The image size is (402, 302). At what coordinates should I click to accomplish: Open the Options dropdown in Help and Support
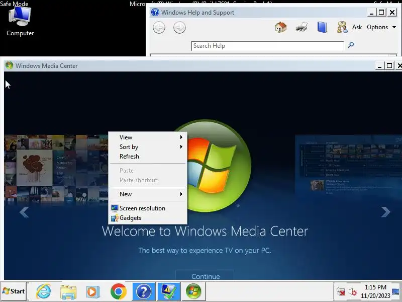click(x=381, y=27)
